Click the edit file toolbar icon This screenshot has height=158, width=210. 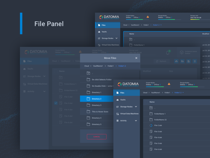(x=188, y=61)
